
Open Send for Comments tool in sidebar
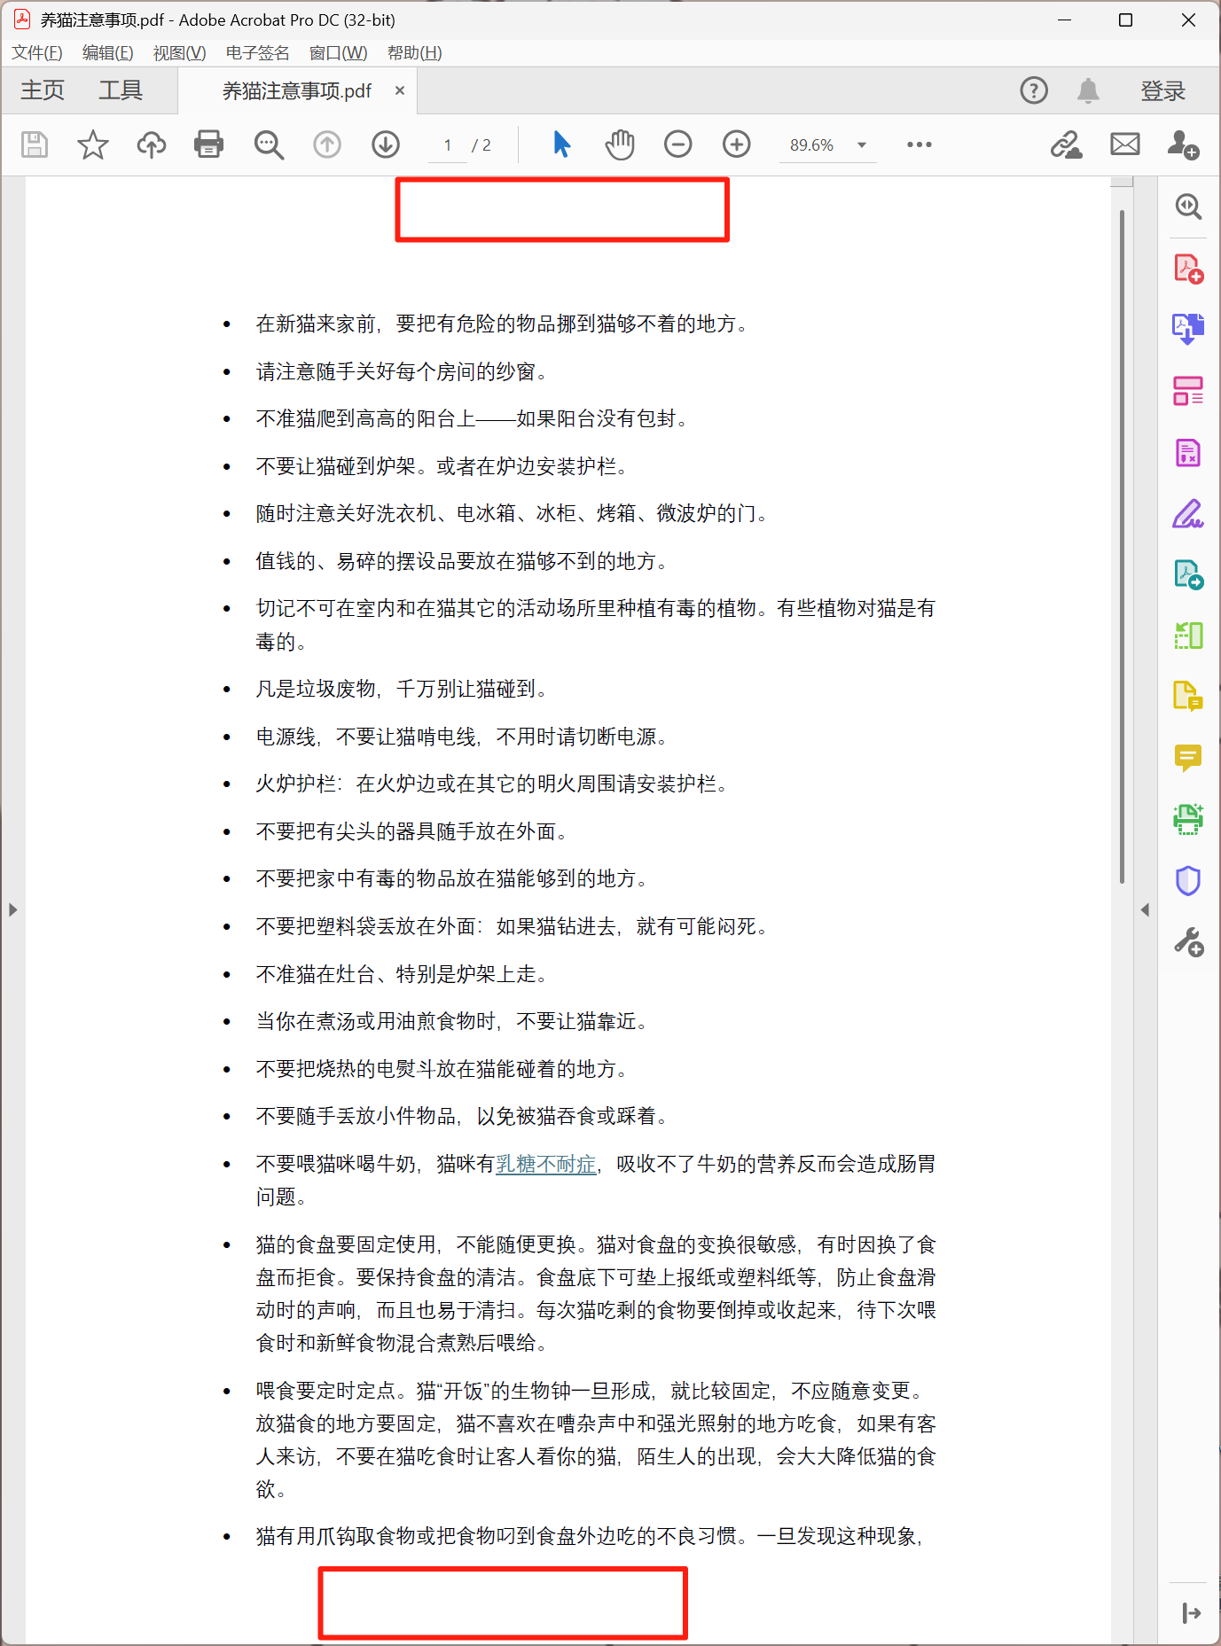(x=1188, y=696)
